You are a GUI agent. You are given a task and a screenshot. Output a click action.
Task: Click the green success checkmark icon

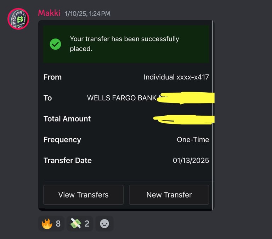pos(55,44)
